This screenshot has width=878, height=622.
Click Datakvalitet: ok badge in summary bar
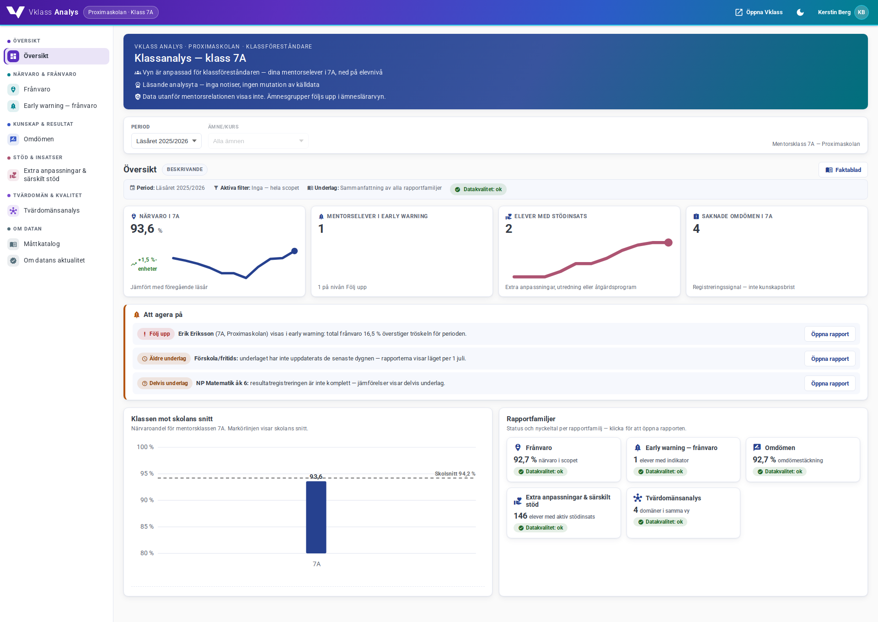(x=478, y=189)
